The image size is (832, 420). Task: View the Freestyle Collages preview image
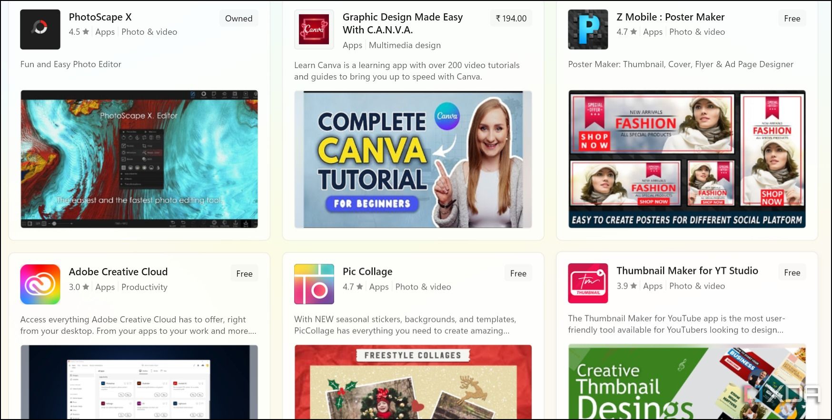413,382
